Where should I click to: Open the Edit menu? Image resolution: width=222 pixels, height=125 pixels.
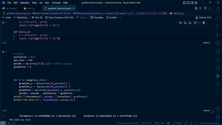point(15,3)
